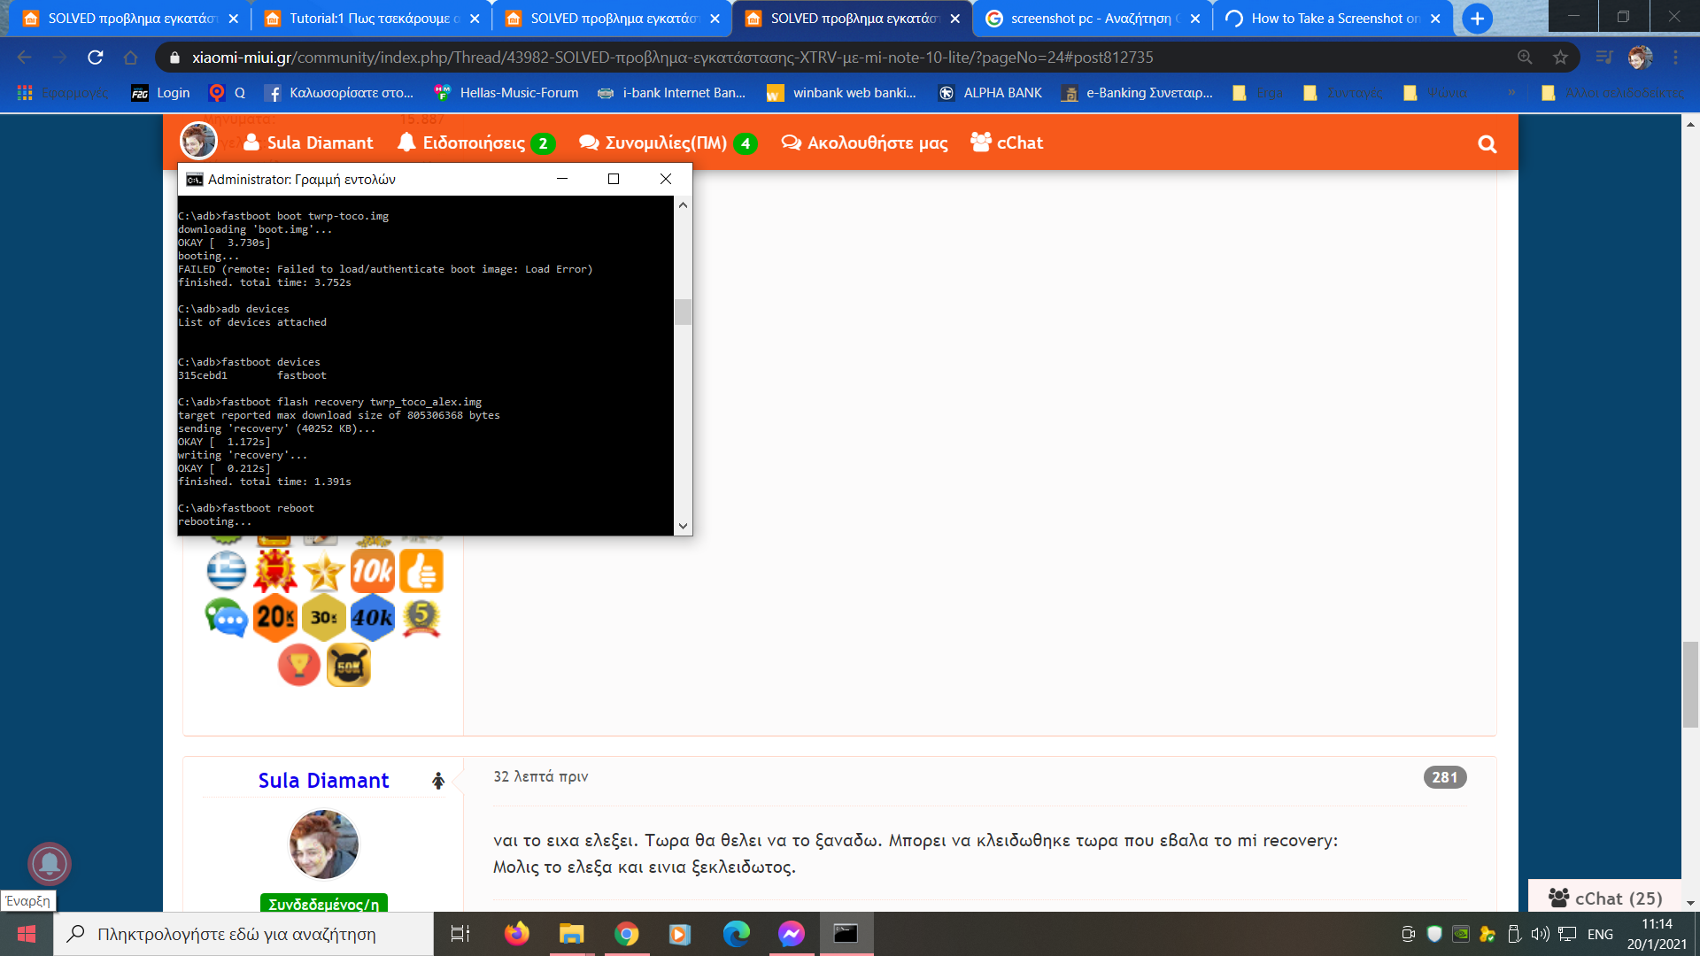Switch to Tutorial:1 browser tab
Viewport: 1700px width, 956px height.
pos(372,19)
